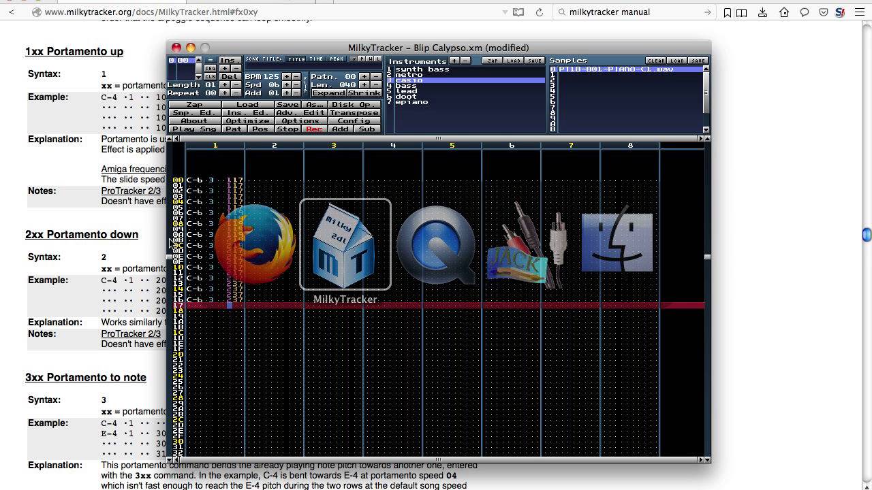
Task: Toggle the FLIP vertical button
Action: click(x=306, y=84)
